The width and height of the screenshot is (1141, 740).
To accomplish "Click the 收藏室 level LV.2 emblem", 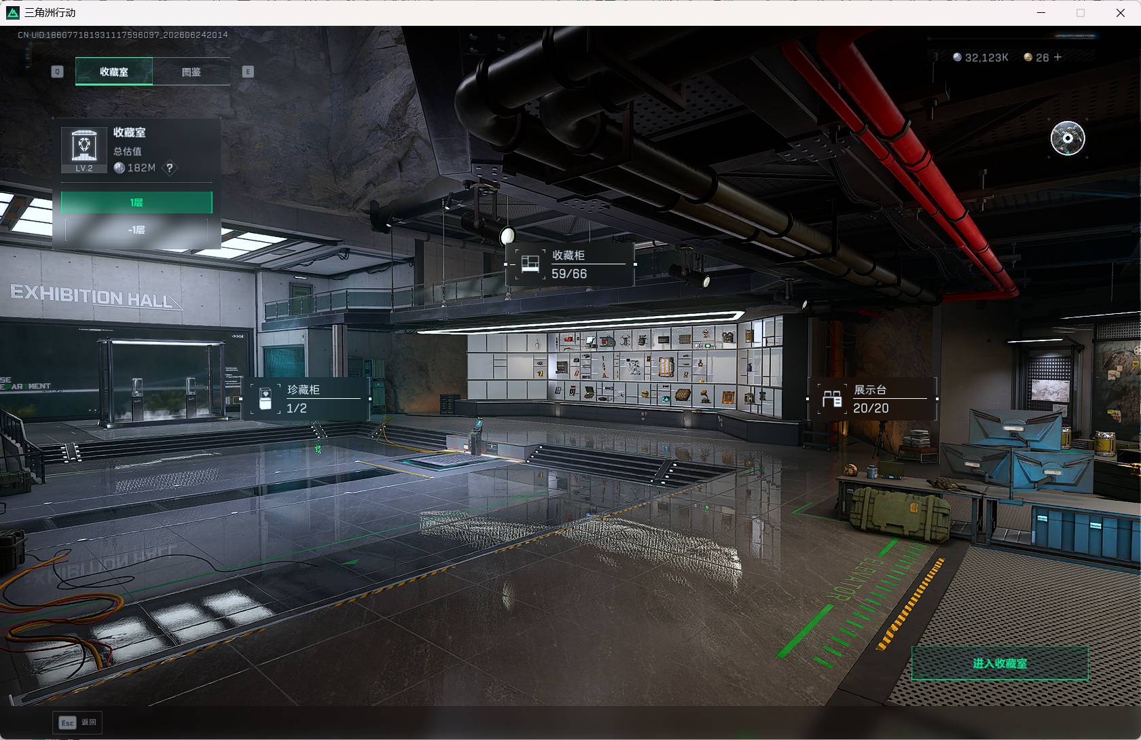I will pos(84,150).
